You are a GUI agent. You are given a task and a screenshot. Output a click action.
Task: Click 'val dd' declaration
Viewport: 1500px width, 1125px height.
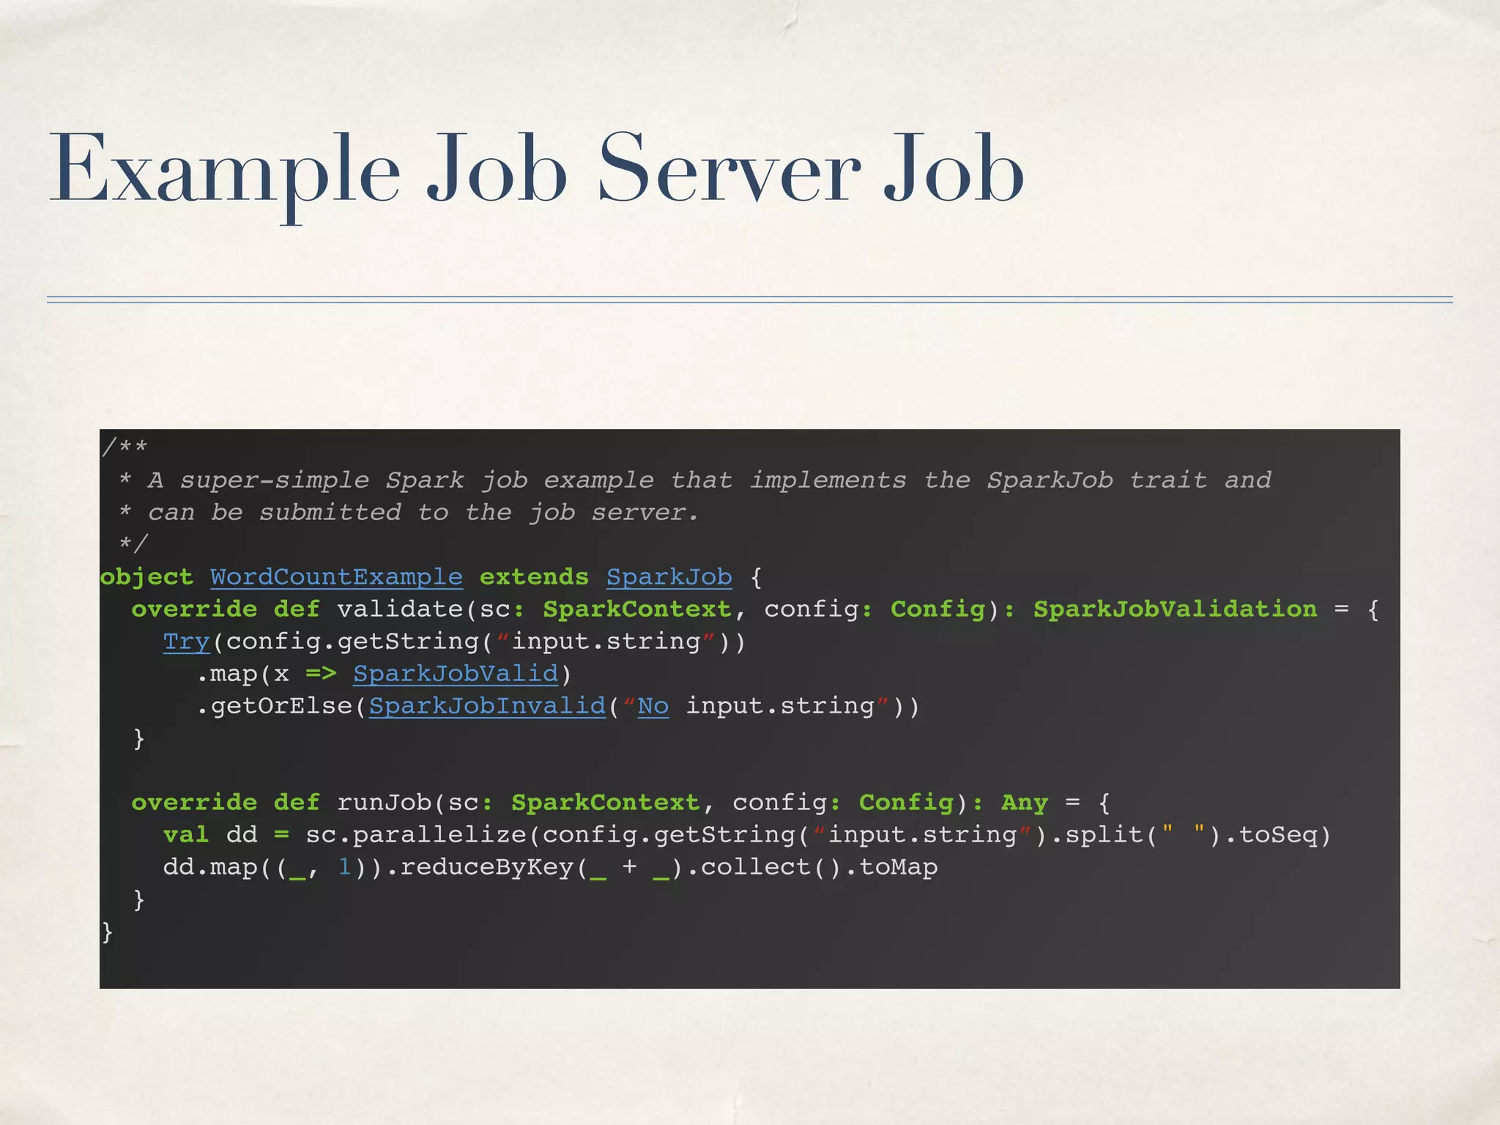tap(210, 835)
